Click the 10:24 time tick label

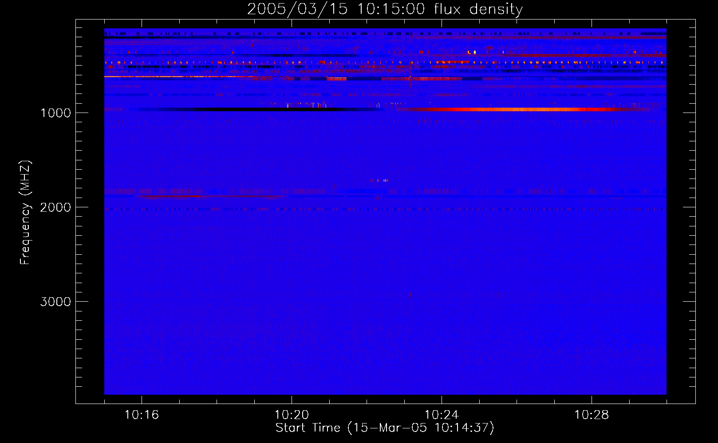tap(442, 415)
